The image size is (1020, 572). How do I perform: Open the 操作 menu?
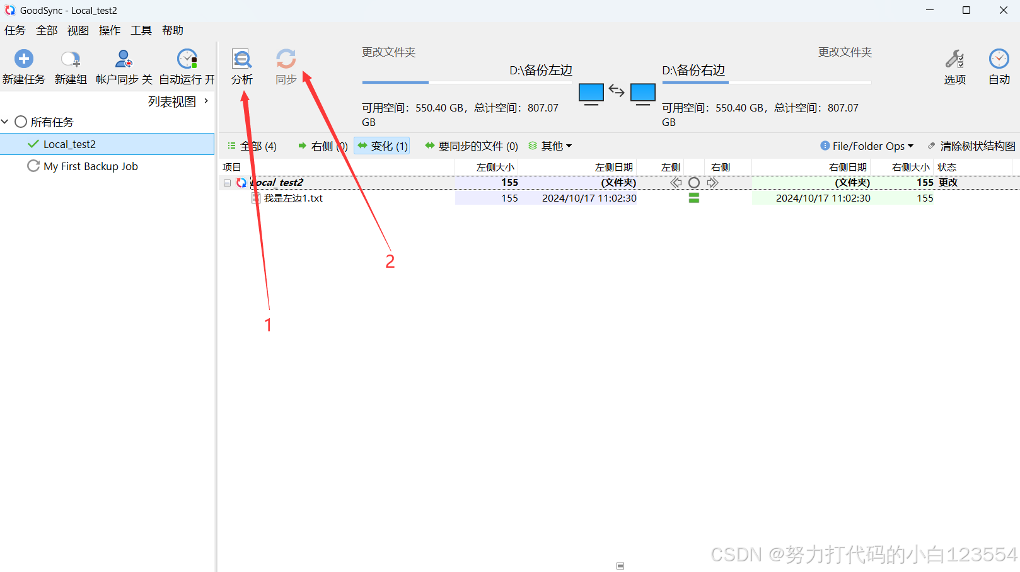pos(110,30)
